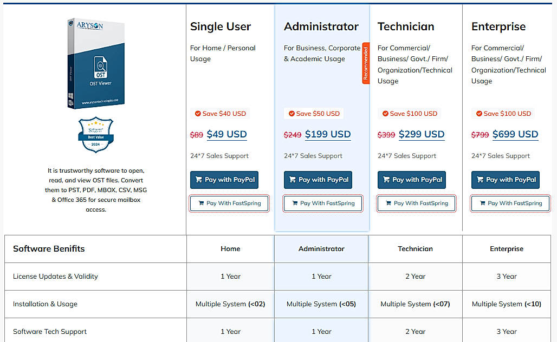Click the struck-through $249 price
Image resolution: width=557 pixels, height=342 pixels.
click(x=293, y=135)
